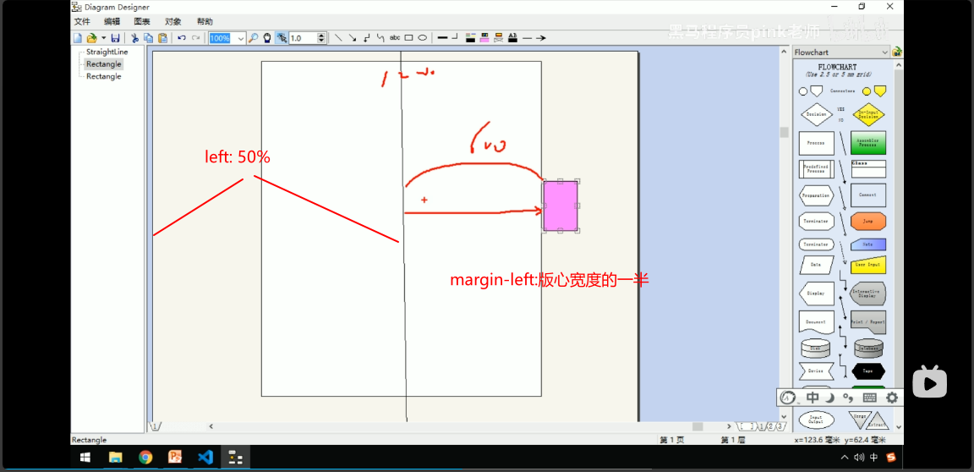This screenshot has width=974, height=472.
Task: Open the pink fill color button
Action: (x=484, y=38)
